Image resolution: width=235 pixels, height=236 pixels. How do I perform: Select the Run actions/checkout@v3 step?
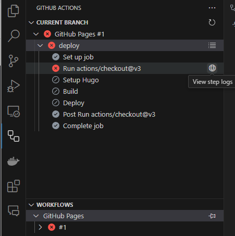click(102, 69)
